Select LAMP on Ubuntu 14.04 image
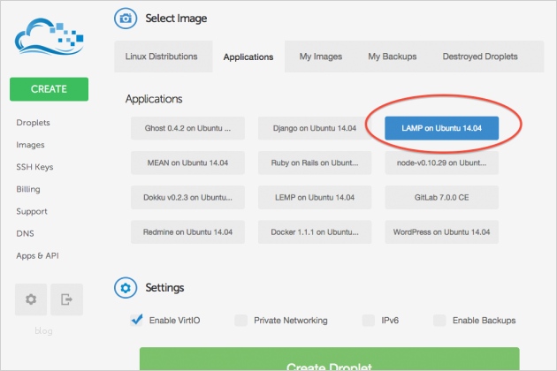Viewport: 557px width, 371px height. 442,128
